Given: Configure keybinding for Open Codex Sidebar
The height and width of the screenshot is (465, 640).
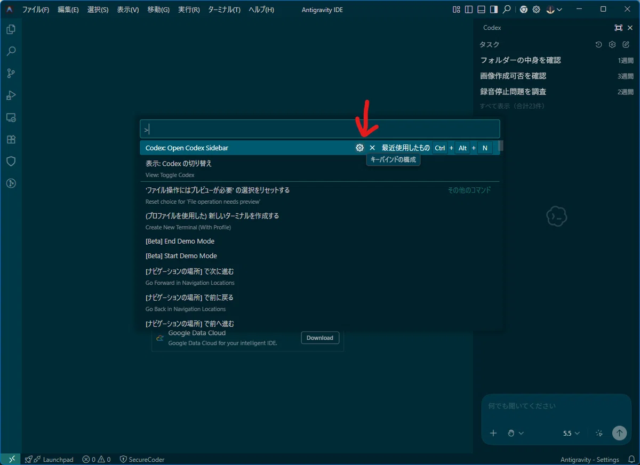Looking at the screenshot, I should pos(360,148).
